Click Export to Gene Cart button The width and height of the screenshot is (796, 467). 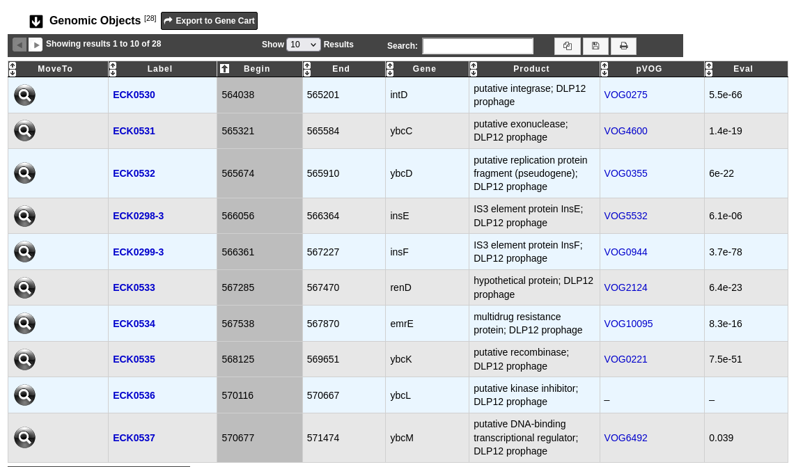coord(209,21)
